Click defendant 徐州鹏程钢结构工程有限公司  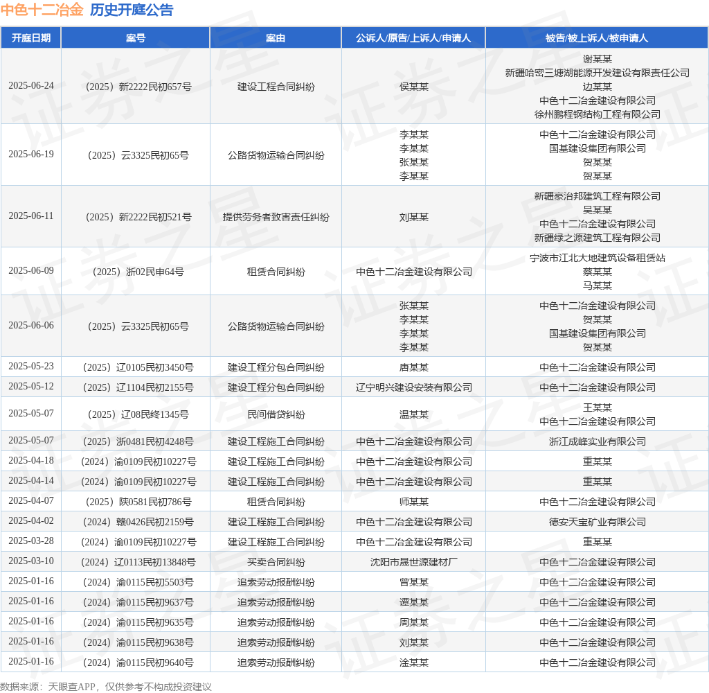click(x=598, y=114)
